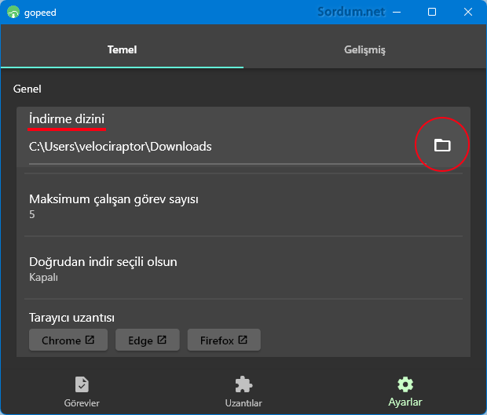Click the Genel section heading
This screenshot has width=487, height=415.
pyautogui.click(x=27, y=89)
